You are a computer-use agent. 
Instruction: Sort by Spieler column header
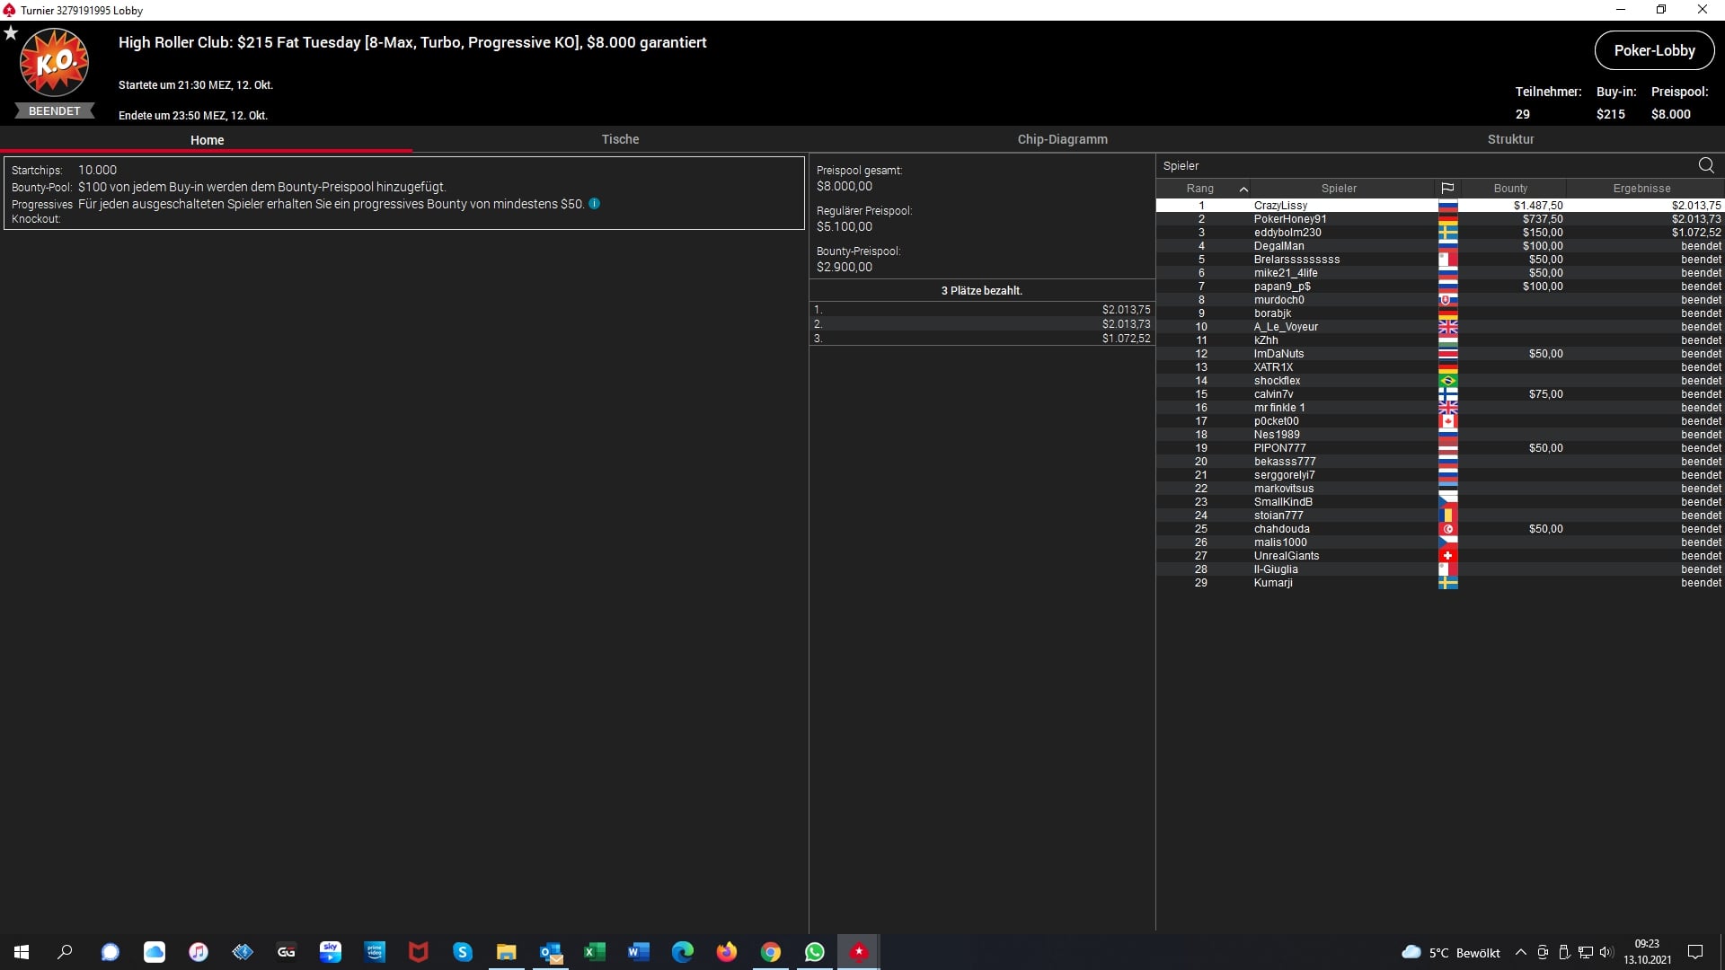coord(1339,189)
